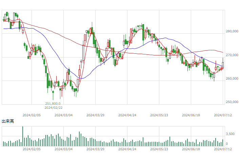The height and width of the screenshot is (155, 240).
Task: Select 2024/04/24 date beneath the price chart
Action: (127, 115)
